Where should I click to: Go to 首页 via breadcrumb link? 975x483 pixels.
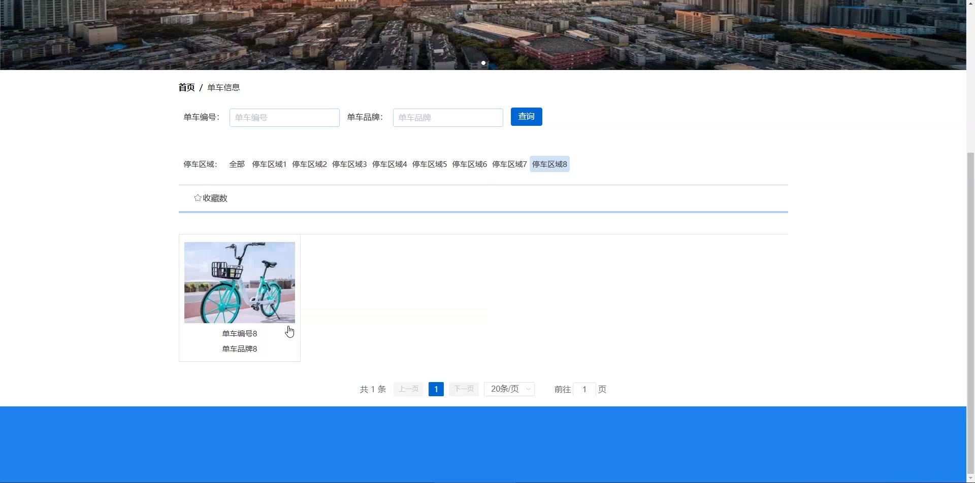click(x=186, y=87)
